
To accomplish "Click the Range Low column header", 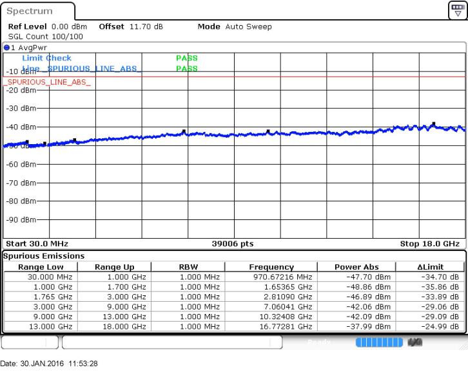I will [x=41, y=267].
